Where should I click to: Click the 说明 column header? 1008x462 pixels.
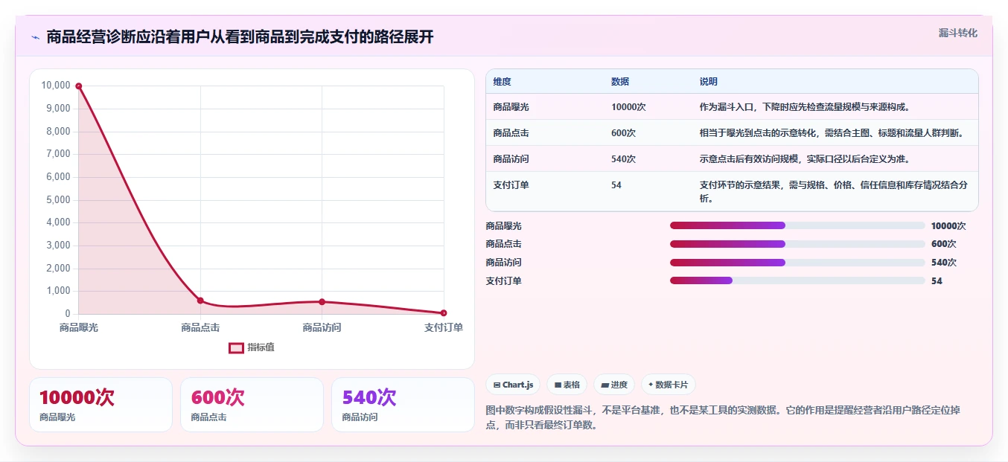point(708,82)
